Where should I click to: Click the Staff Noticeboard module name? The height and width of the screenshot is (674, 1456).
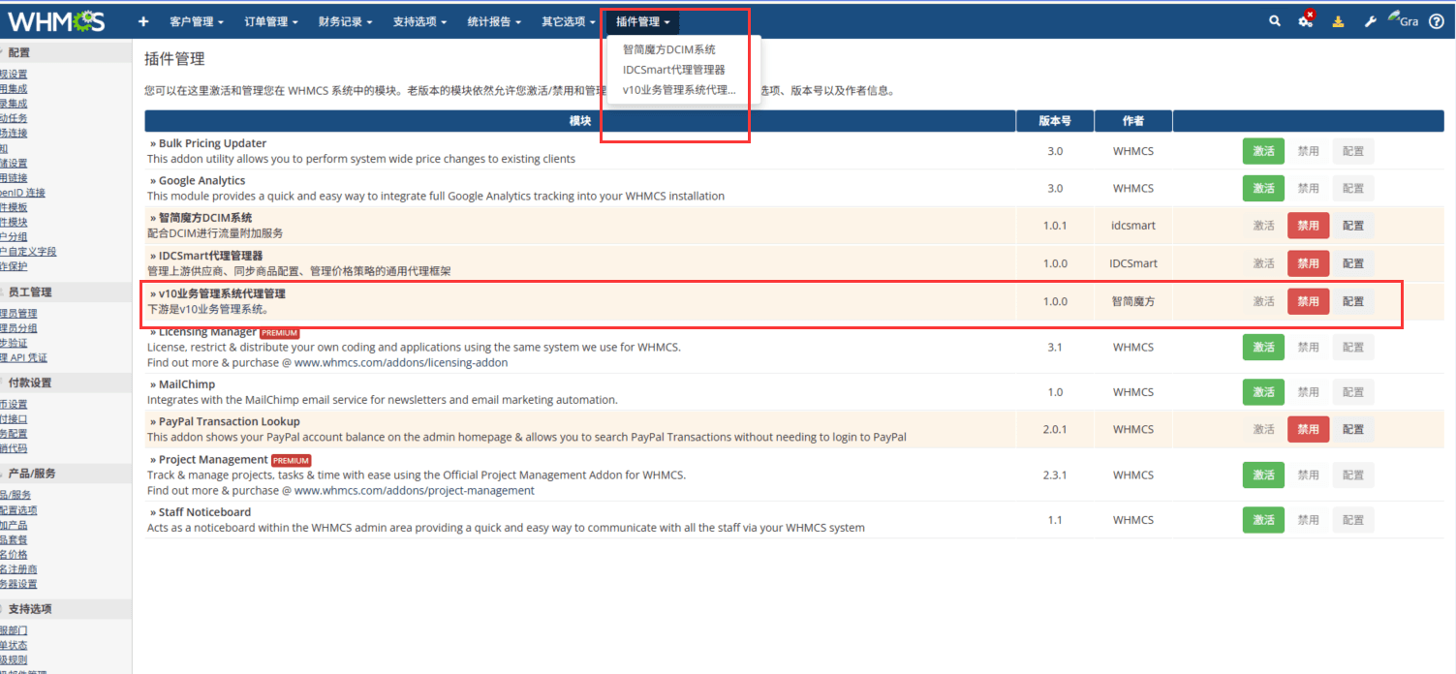(x=204, y=512)
